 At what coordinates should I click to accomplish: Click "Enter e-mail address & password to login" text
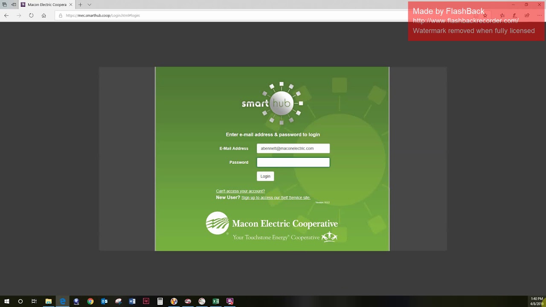[273, 134]
